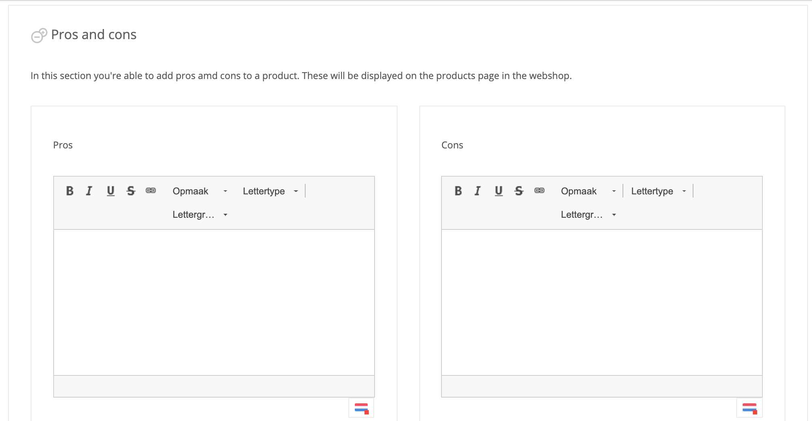This screenshot has width=812, height=421.
Task: Underline text in the Cons editor
Action: coord(499,191)
